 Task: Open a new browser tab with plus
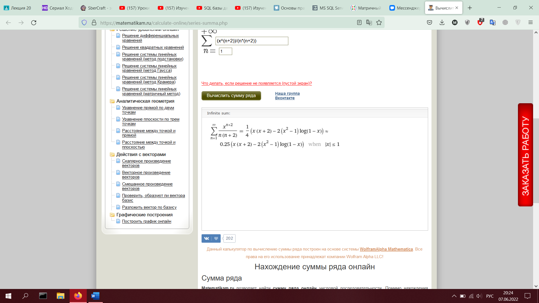click(x=470, y=8)
